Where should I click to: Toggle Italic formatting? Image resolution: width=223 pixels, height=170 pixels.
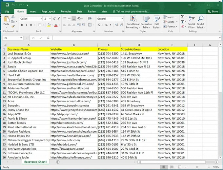point(26,25)
